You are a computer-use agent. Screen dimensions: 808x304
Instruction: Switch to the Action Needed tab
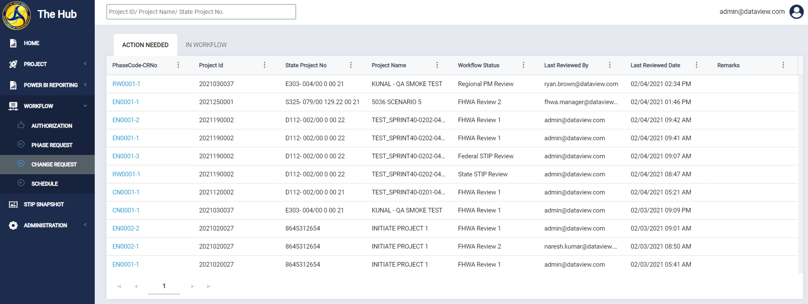145,45
